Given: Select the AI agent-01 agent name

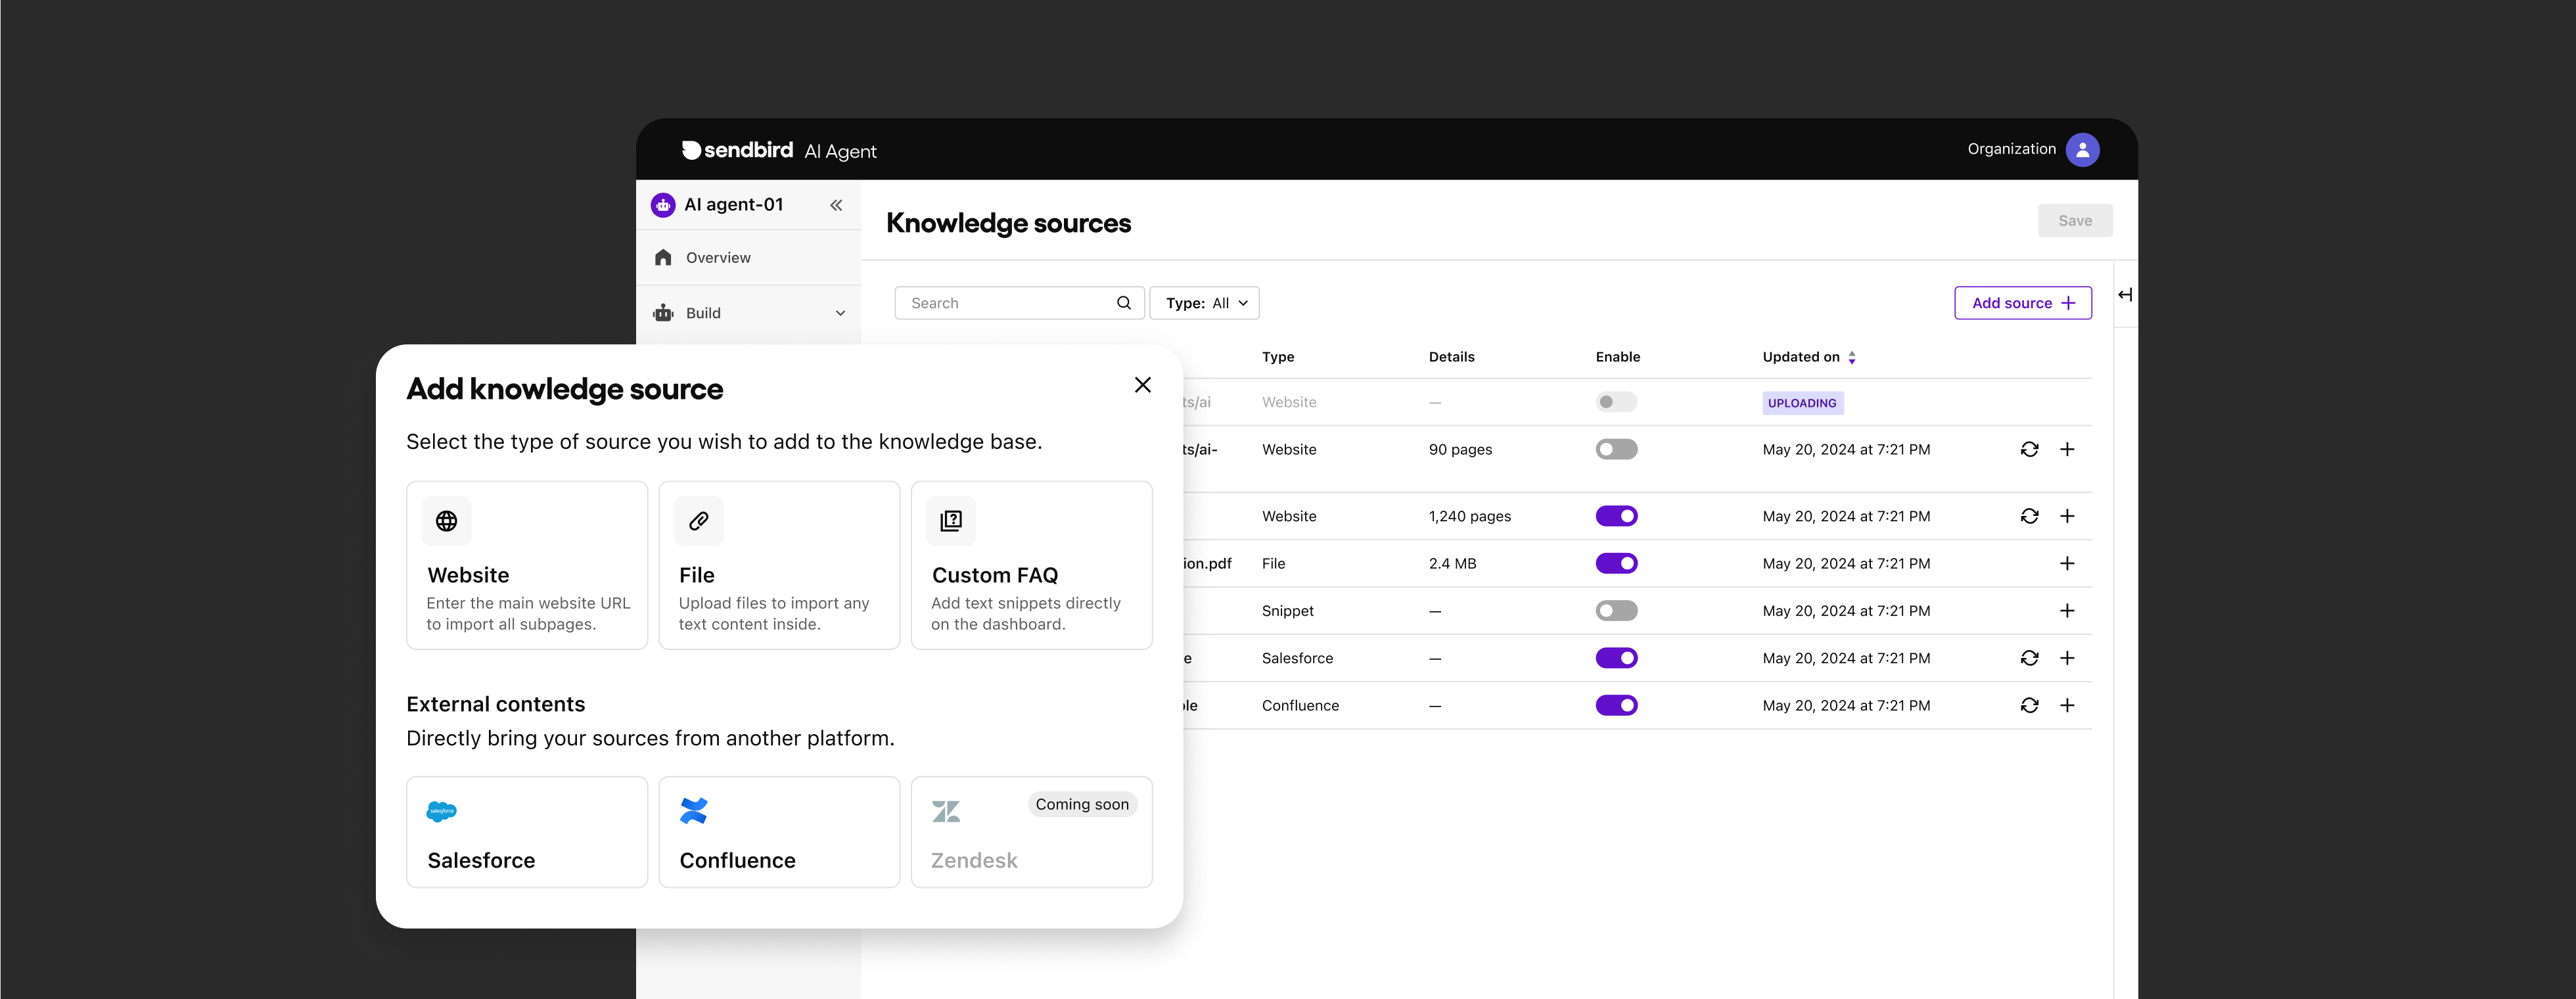Looking at the screenshot, I should [733, 205].
